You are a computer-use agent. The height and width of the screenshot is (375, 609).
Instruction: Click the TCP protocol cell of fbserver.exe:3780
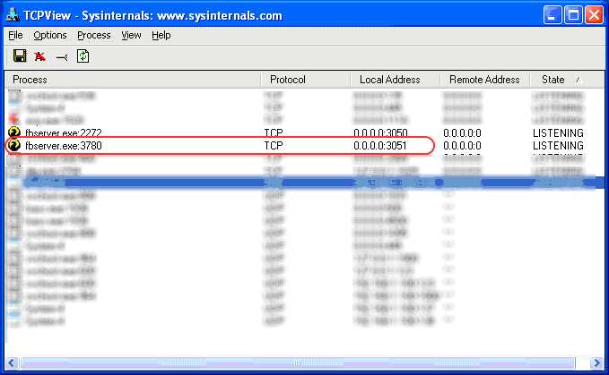[274, 146]
